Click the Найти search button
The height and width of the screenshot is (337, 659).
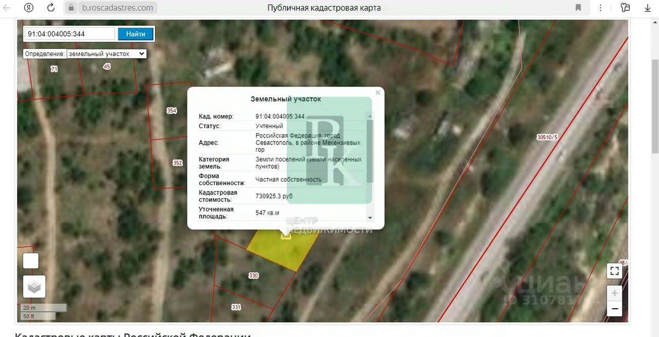click(135, 34)
